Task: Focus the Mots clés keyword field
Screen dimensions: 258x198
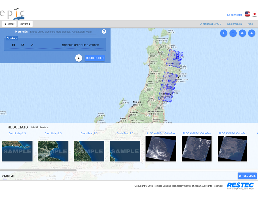Action: click(63, 32)
